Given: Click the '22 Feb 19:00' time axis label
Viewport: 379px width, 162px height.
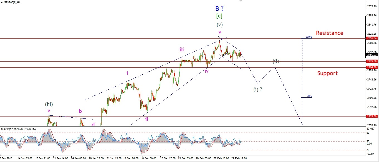Looking at the screenshot, I should pyautogui.click(x=221, y=158).
